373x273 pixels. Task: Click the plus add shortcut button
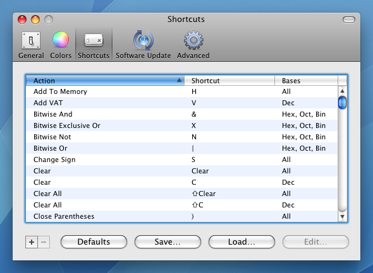pyautogui.click(x=32, y=242)
